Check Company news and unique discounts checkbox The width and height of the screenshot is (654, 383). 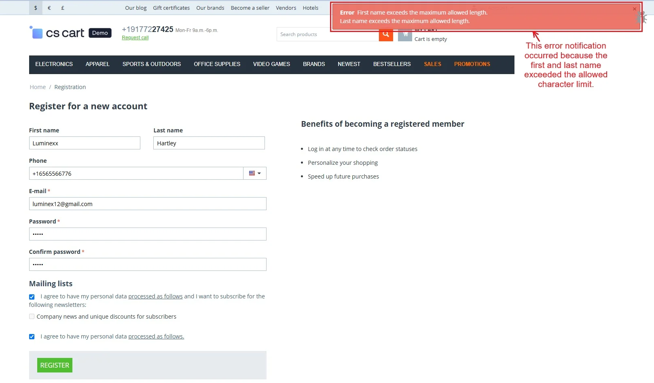32,317
